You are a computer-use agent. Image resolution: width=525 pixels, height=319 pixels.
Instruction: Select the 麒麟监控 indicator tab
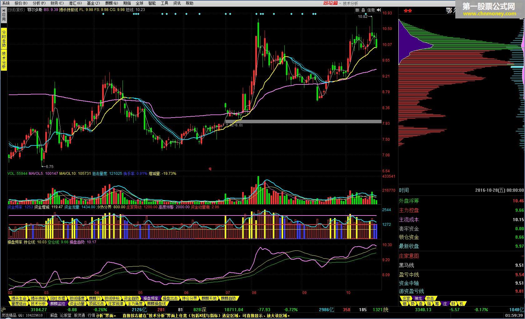[x=57, y=303]
